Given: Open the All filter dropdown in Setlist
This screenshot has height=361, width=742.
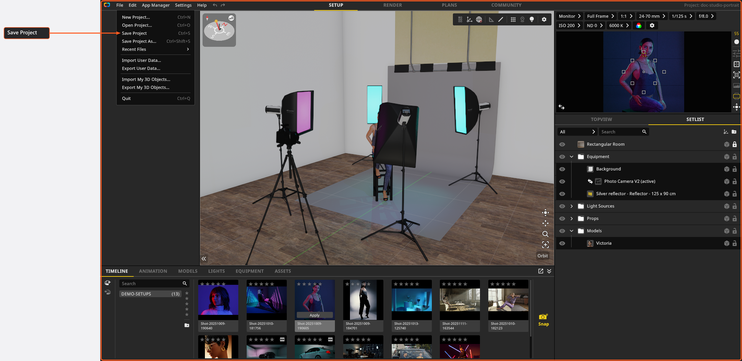Looking at the screenshot, I should 577,132.
